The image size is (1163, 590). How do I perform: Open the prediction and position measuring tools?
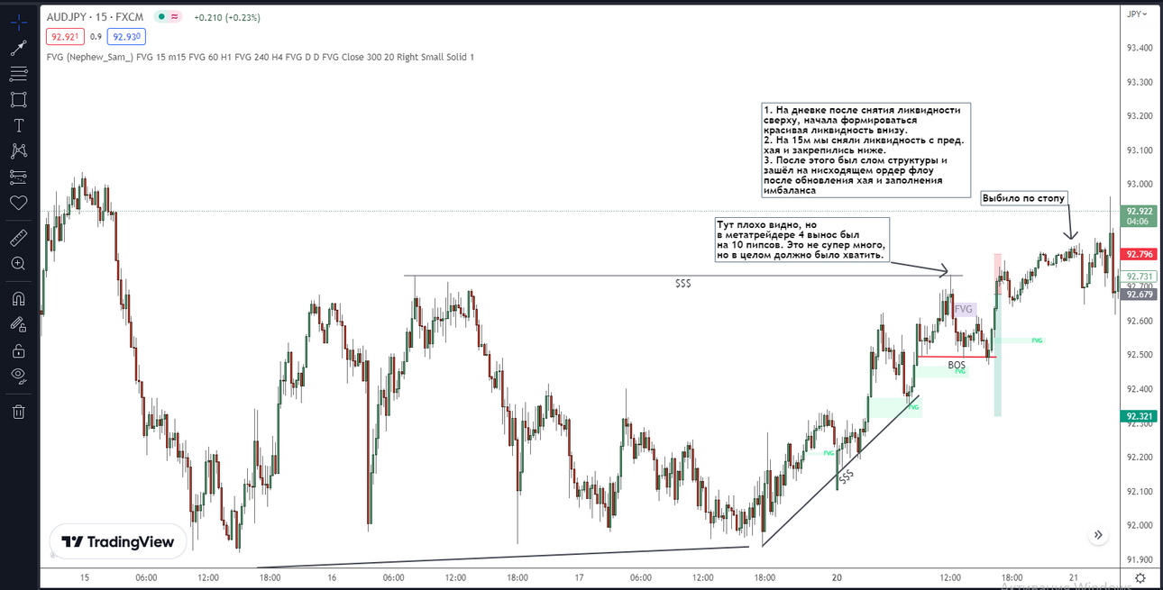(x=19, y=177)
